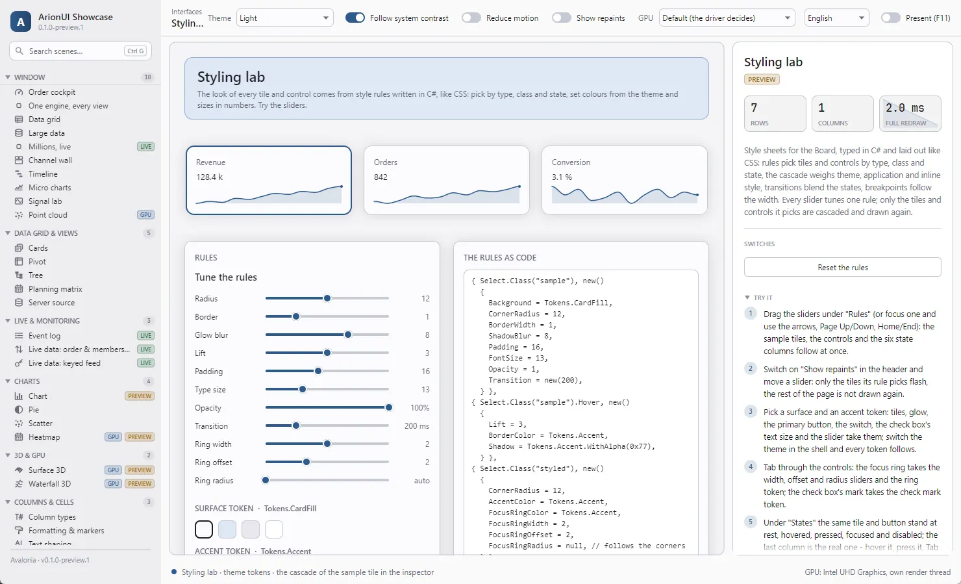The height and width of the screenshot is (584, 961).
Task: Collapse the DATA GRID & VIEWS section
Action: pos(8,233)
